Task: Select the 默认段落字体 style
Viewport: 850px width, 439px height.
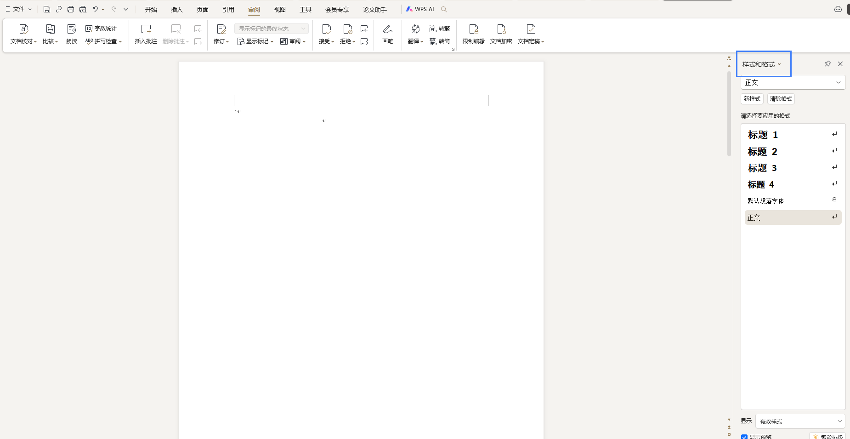Action: pos(793,201)
